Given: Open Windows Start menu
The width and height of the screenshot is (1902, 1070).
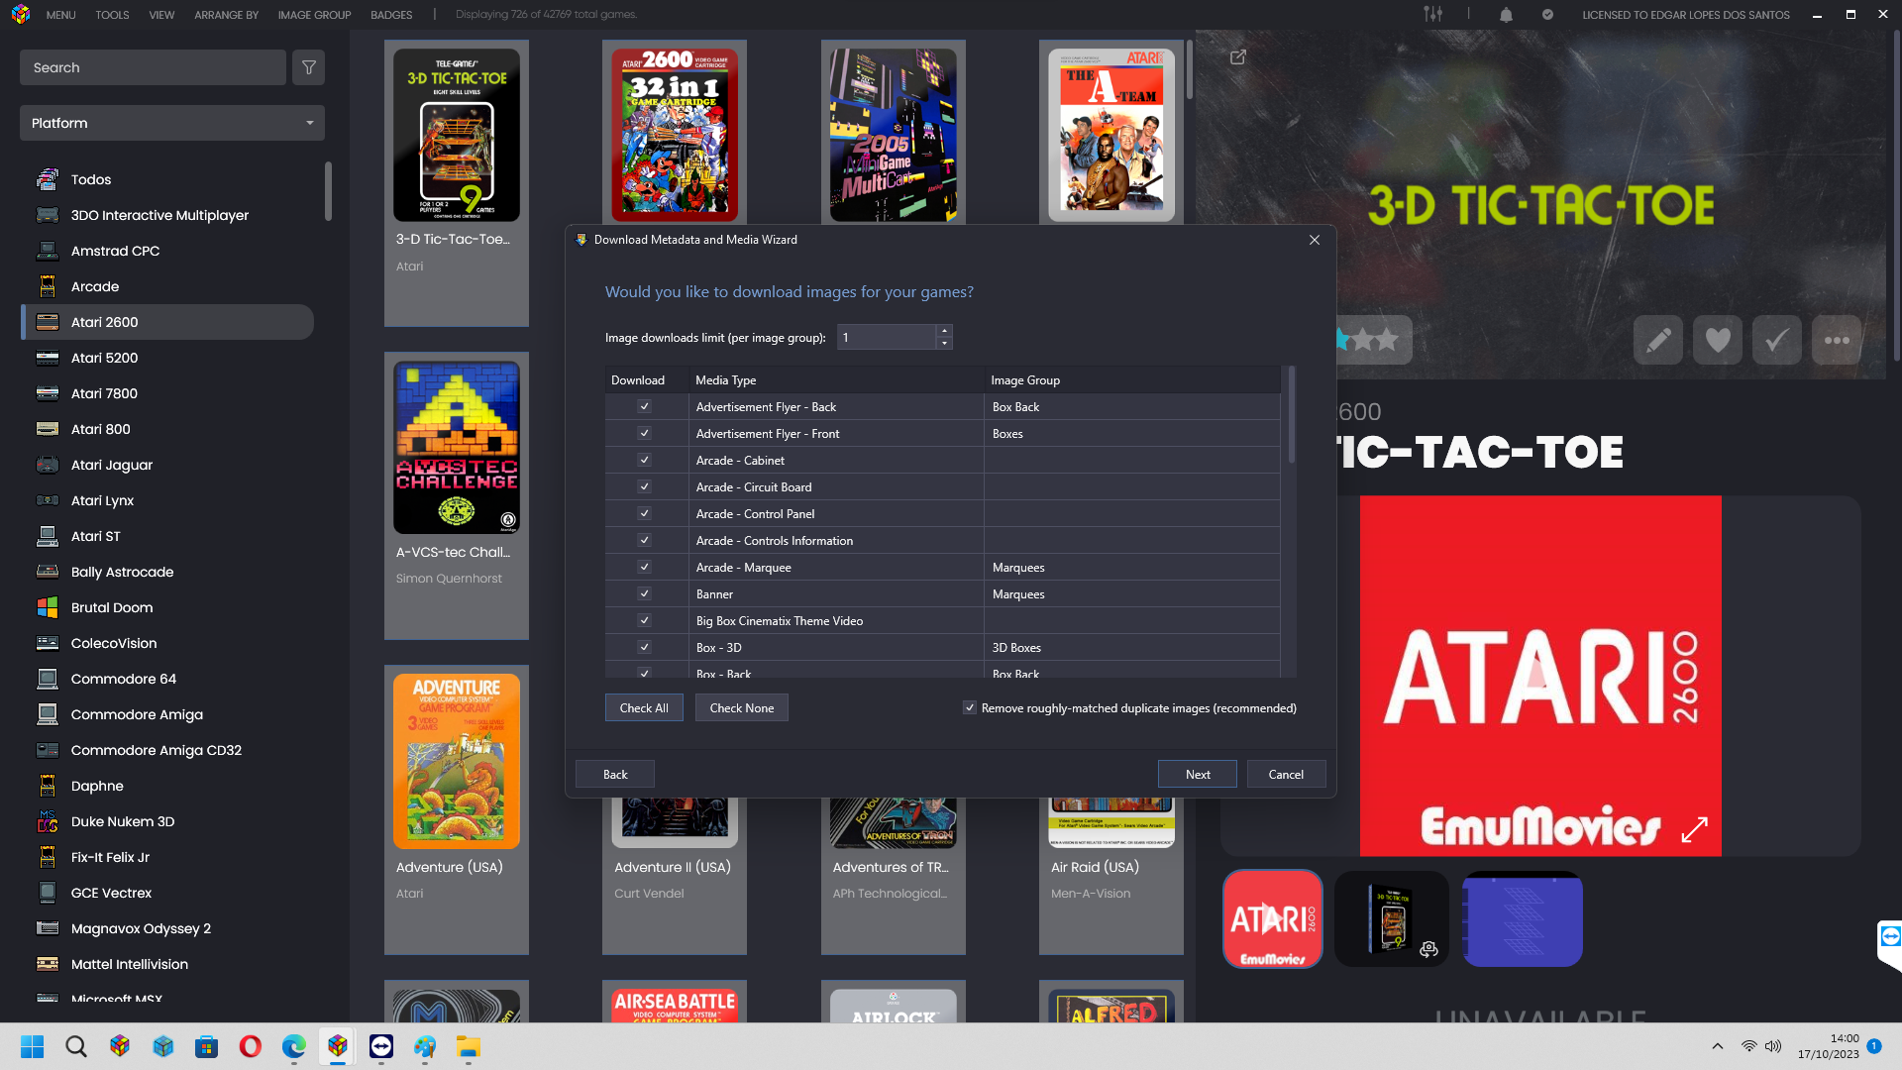Looking at the screenshot, I should [x=33, y=1046].
